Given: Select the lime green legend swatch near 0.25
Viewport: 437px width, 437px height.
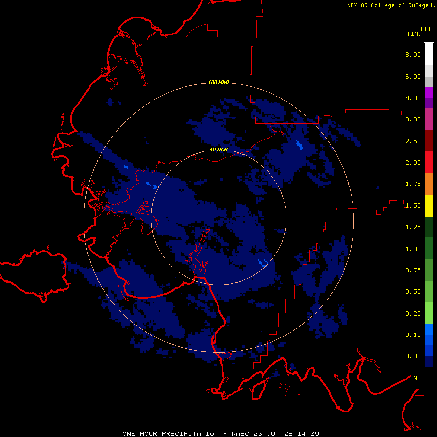Looking at the screenshot, I should [429, 313].
